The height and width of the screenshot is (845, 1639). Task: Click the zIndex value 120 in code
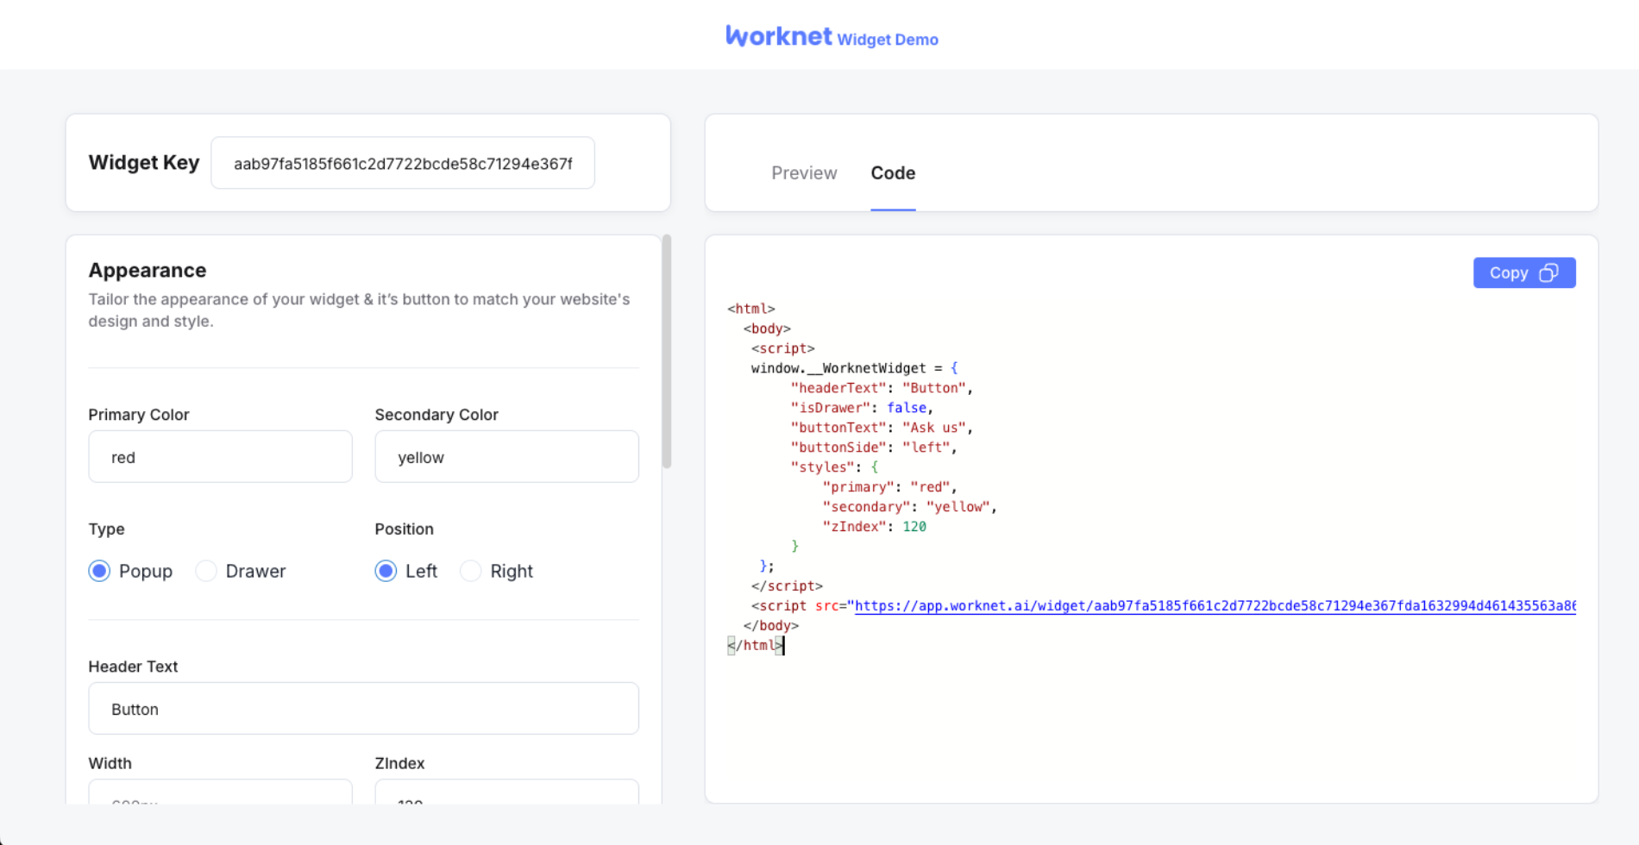[x=914, y=527]
